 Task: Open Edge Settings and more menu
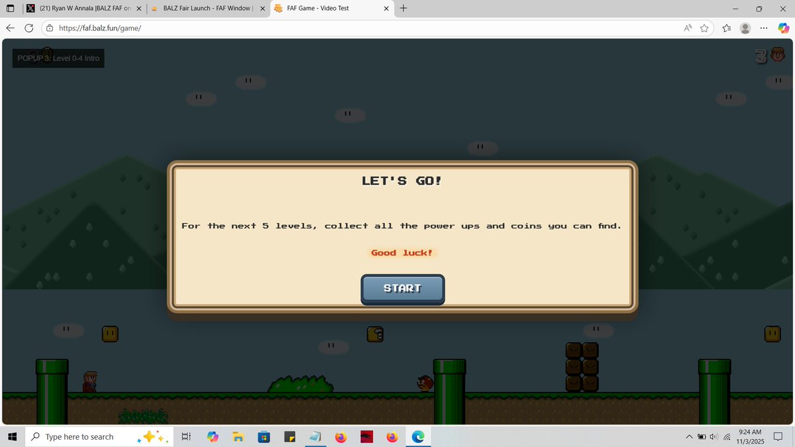point(764,28)
